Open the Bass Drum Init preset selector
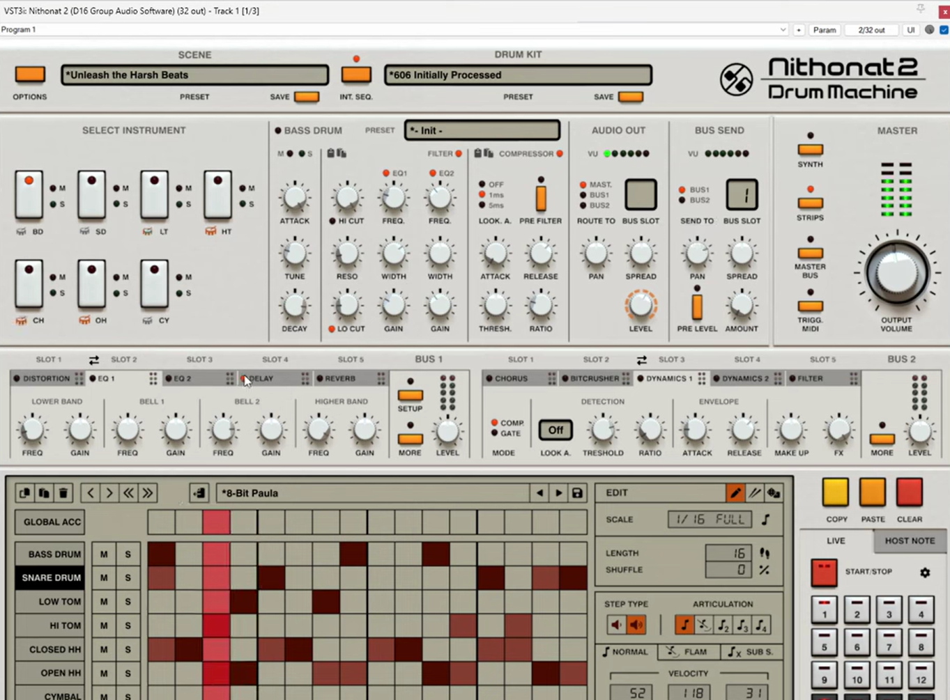 [x=482, y=130]
